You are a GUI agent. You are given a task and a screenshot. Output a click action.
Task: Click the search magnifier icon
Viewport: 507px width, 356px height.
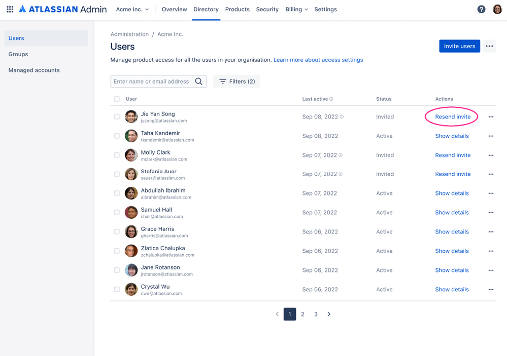[x=198, y=81]
